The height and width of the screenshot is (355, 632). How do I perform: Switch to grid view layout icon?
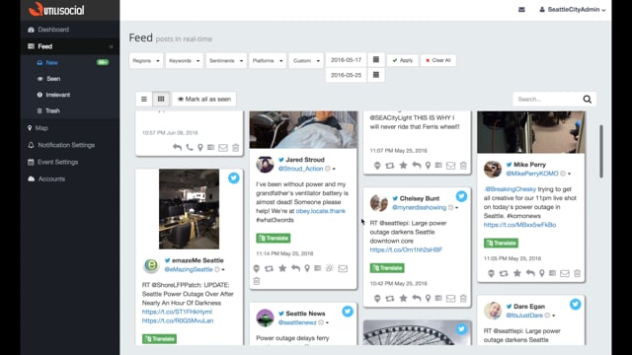click(x=161, y=99)
